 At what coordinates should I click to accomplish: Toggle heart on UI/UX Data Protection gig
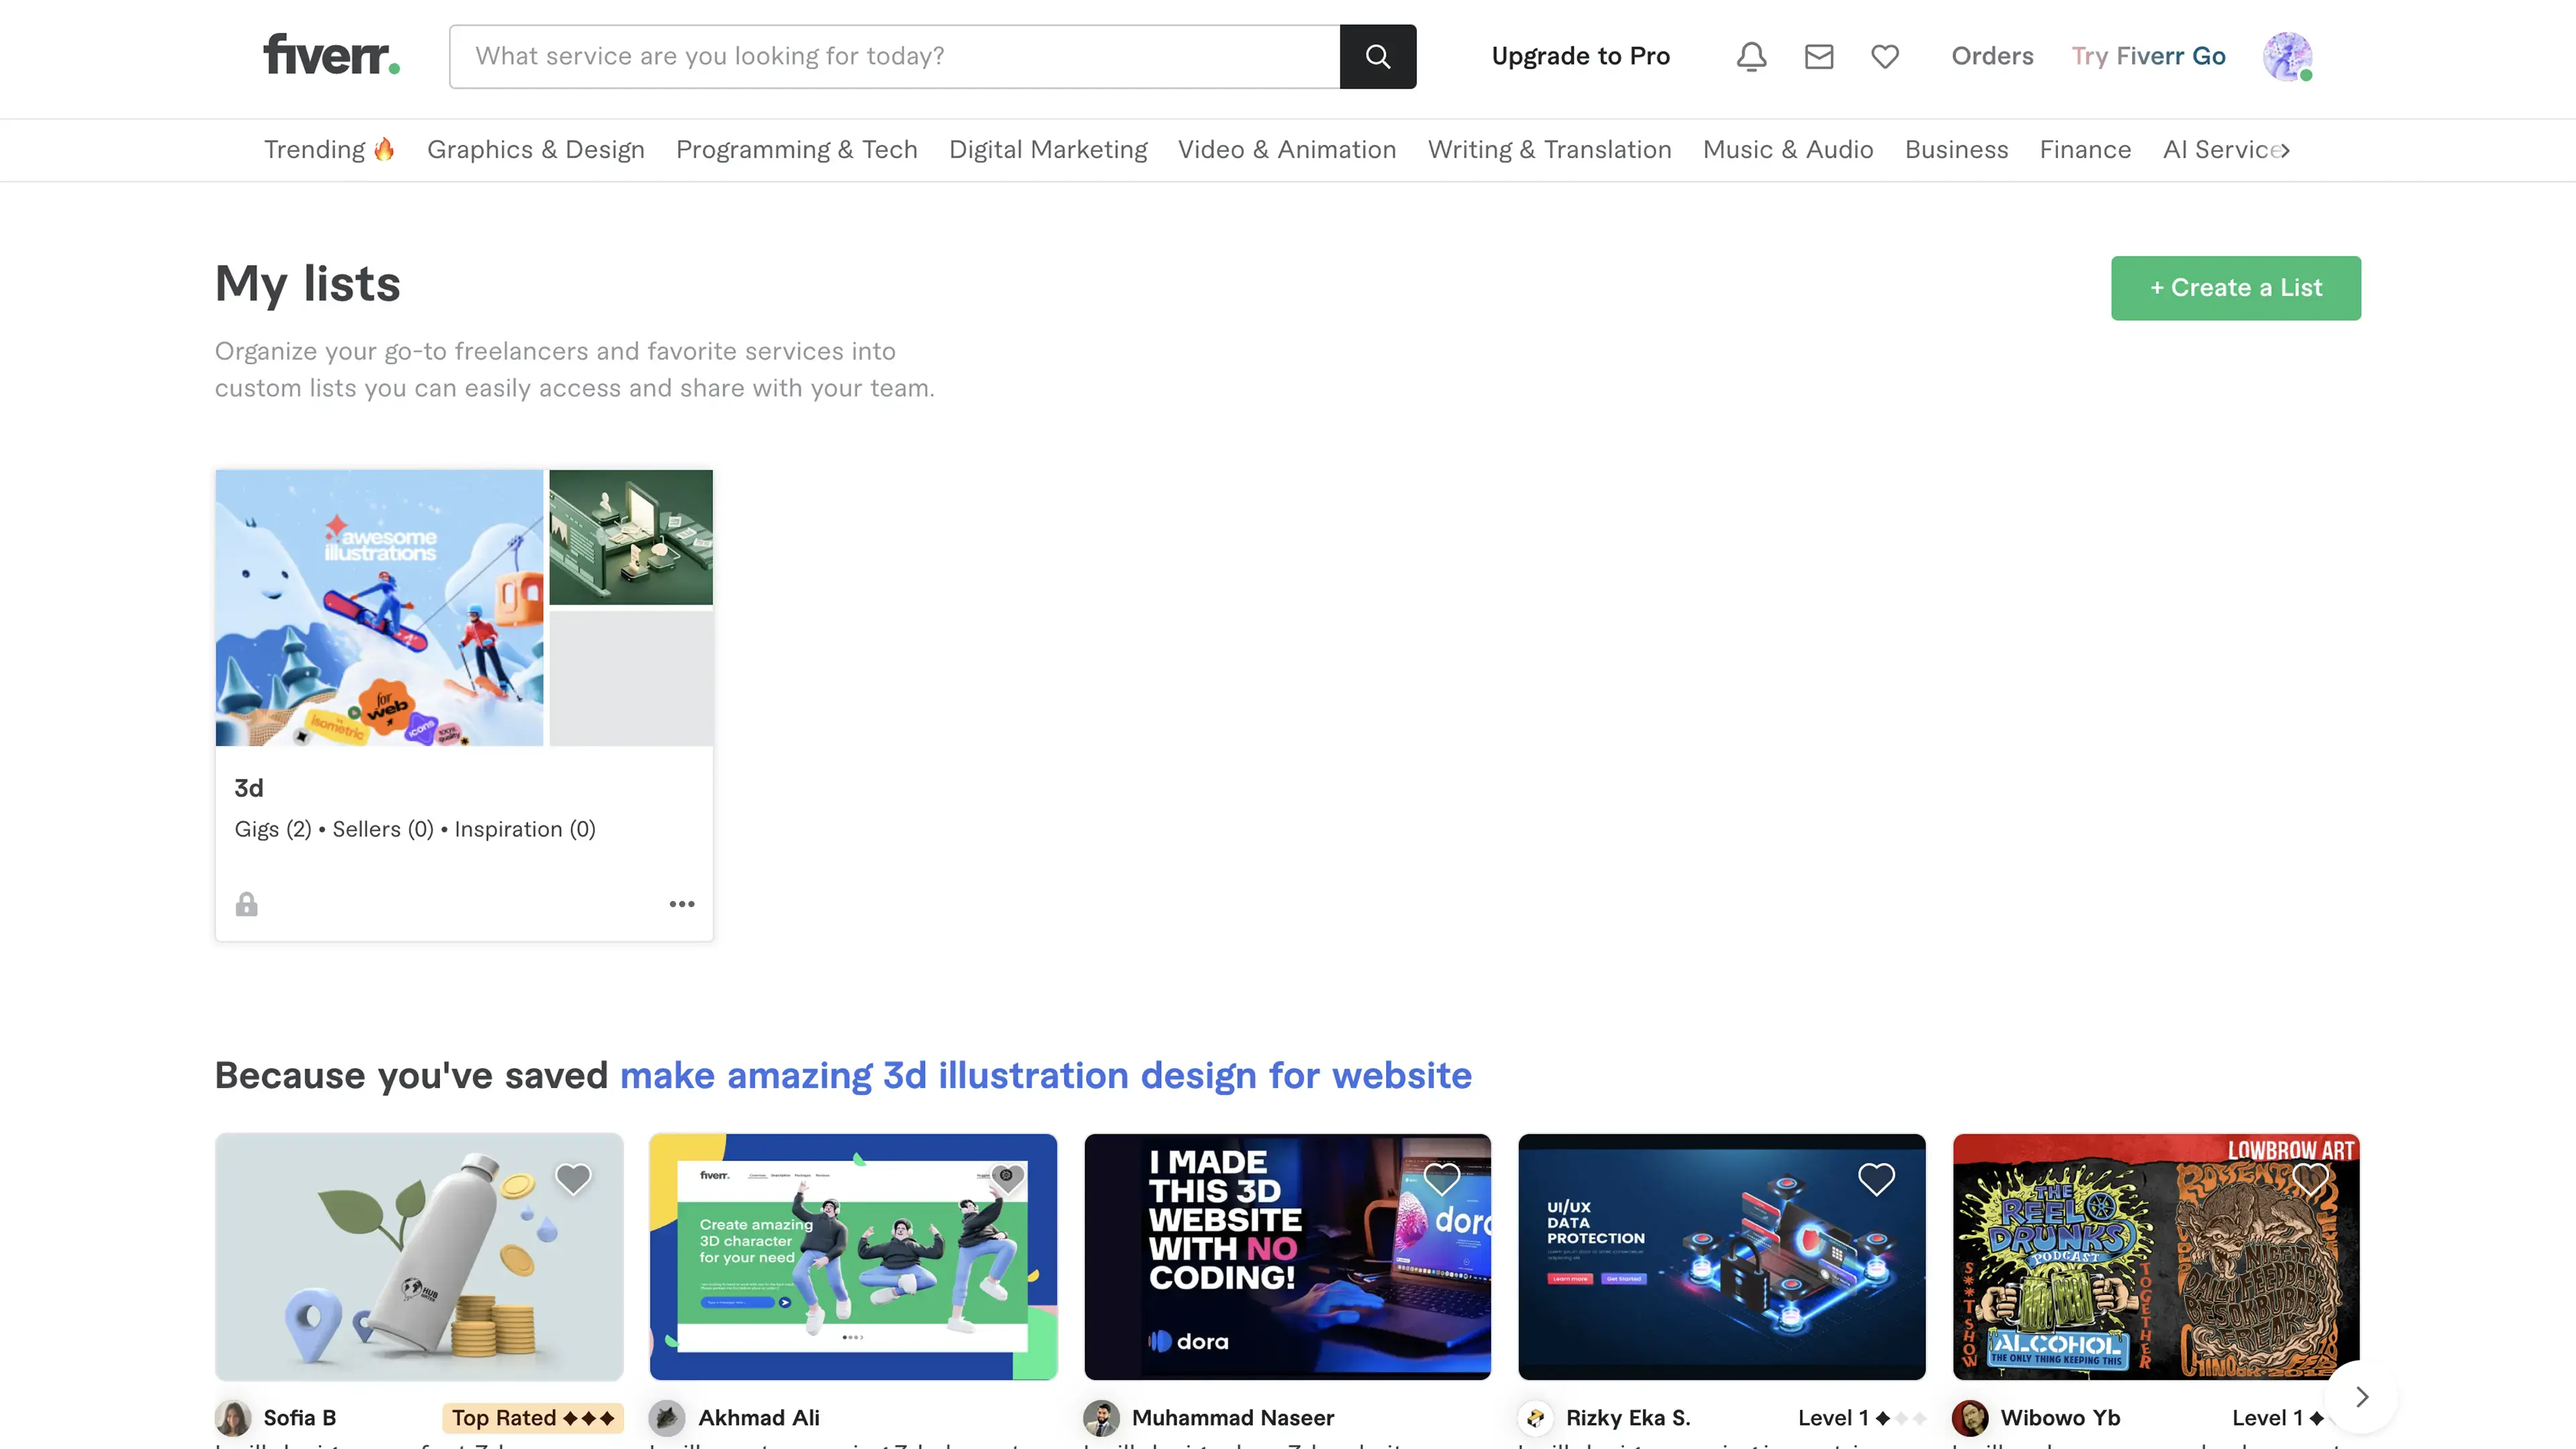pyautogui.click(x=1876, y=1178)
